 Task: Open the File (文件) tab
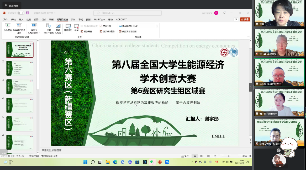[x=6, y=19]
